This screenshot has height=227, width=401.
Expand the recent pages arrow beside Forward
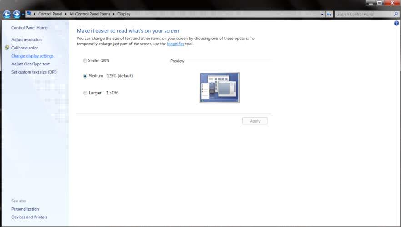coord(23,14)
